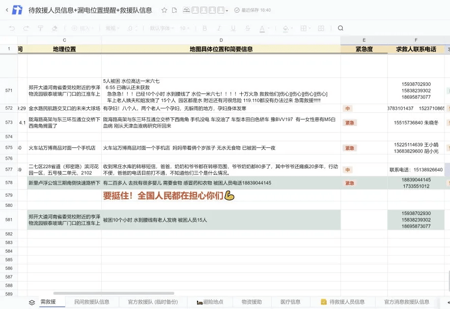Toggle italic formatting

pos(219,28)
